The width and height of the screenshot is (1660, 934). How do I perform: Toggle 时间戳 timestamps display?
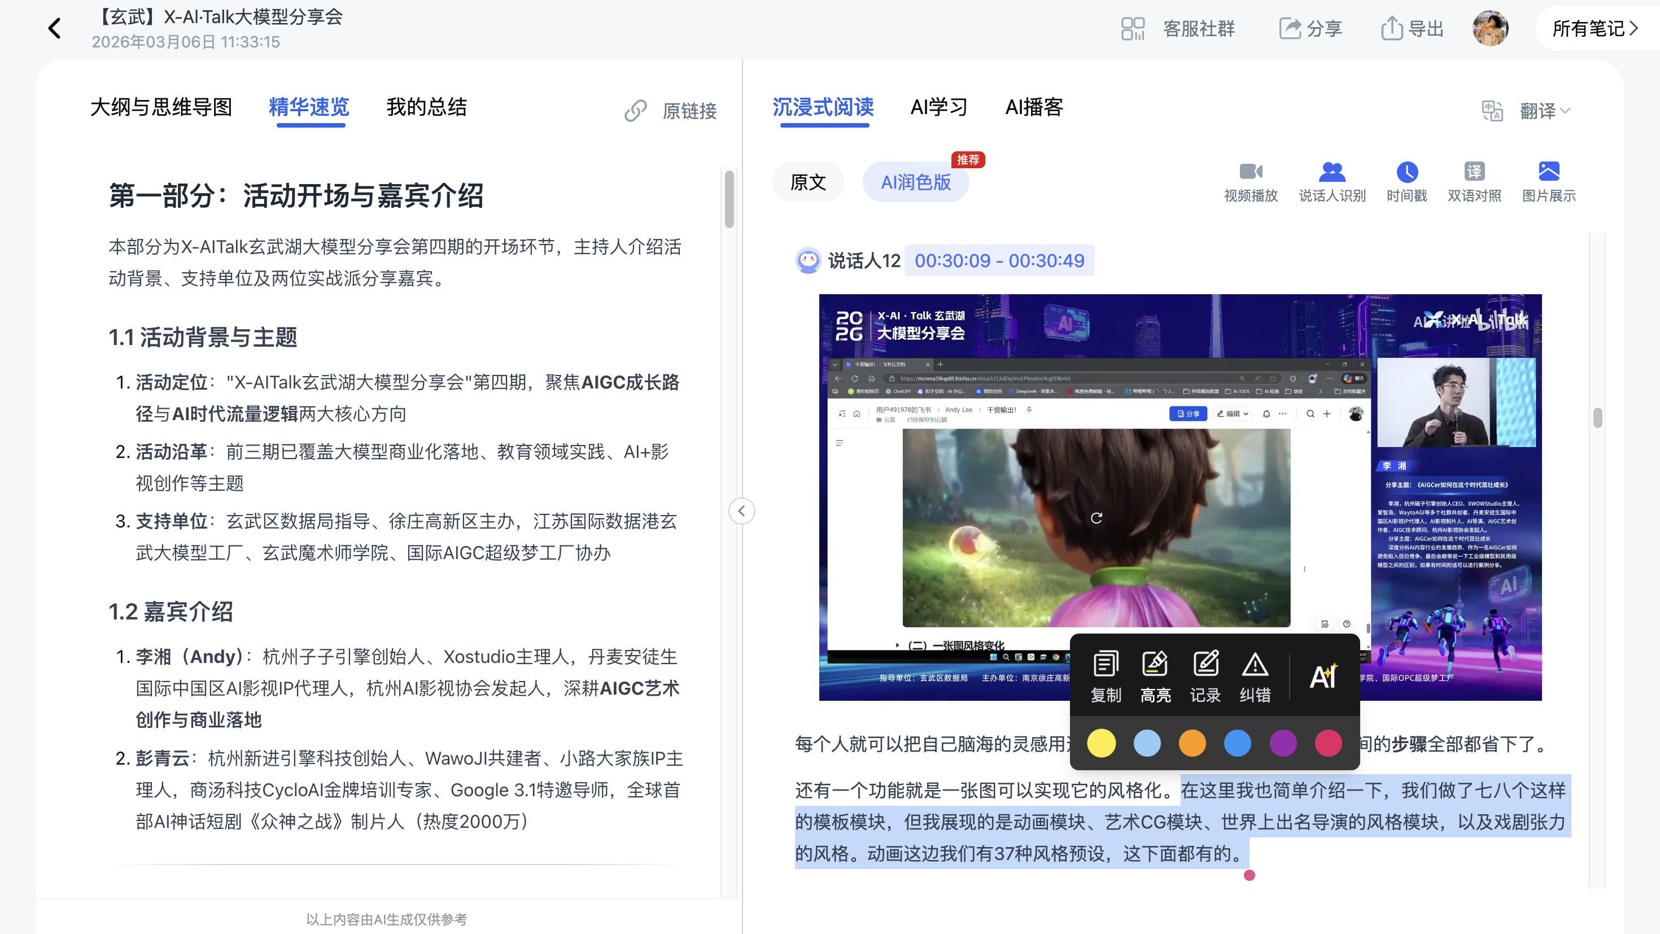1406,182
